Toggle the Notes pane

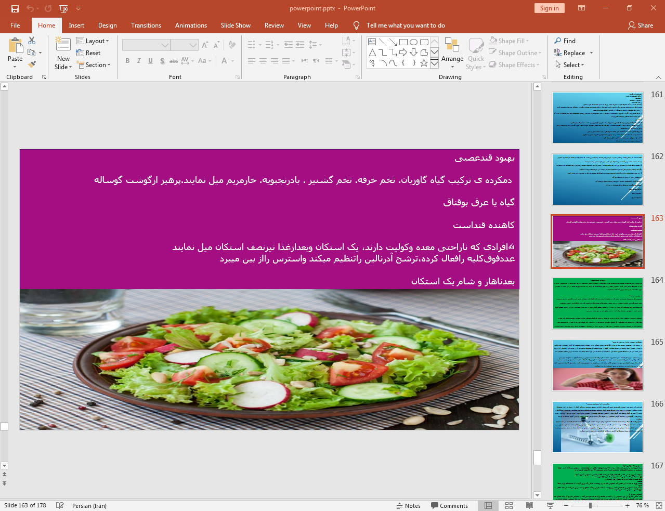click(408, 505)
